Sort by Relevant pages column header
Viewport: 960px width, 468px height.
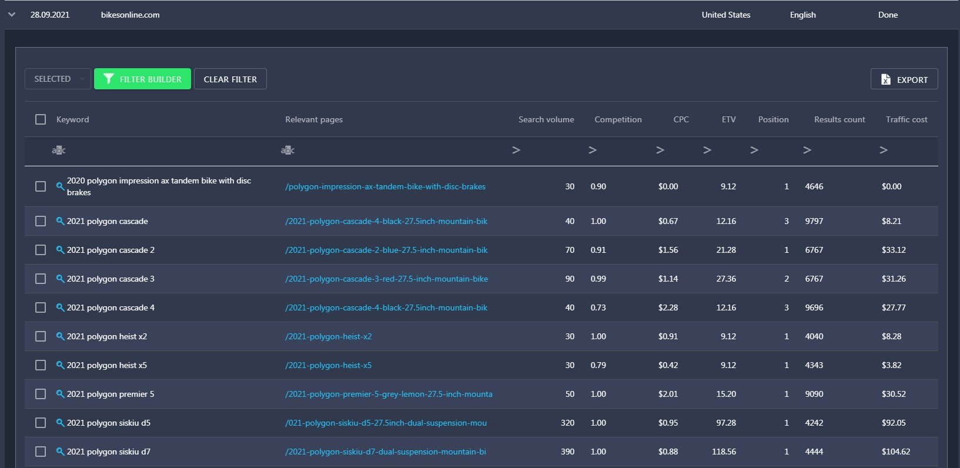point(314,119)
